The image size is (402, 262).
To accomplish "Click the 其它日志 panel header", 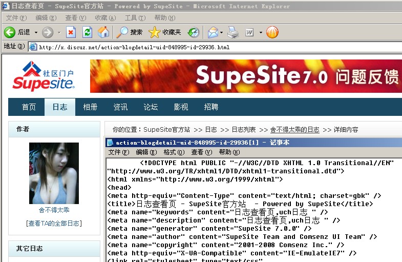I will [54, 248].
